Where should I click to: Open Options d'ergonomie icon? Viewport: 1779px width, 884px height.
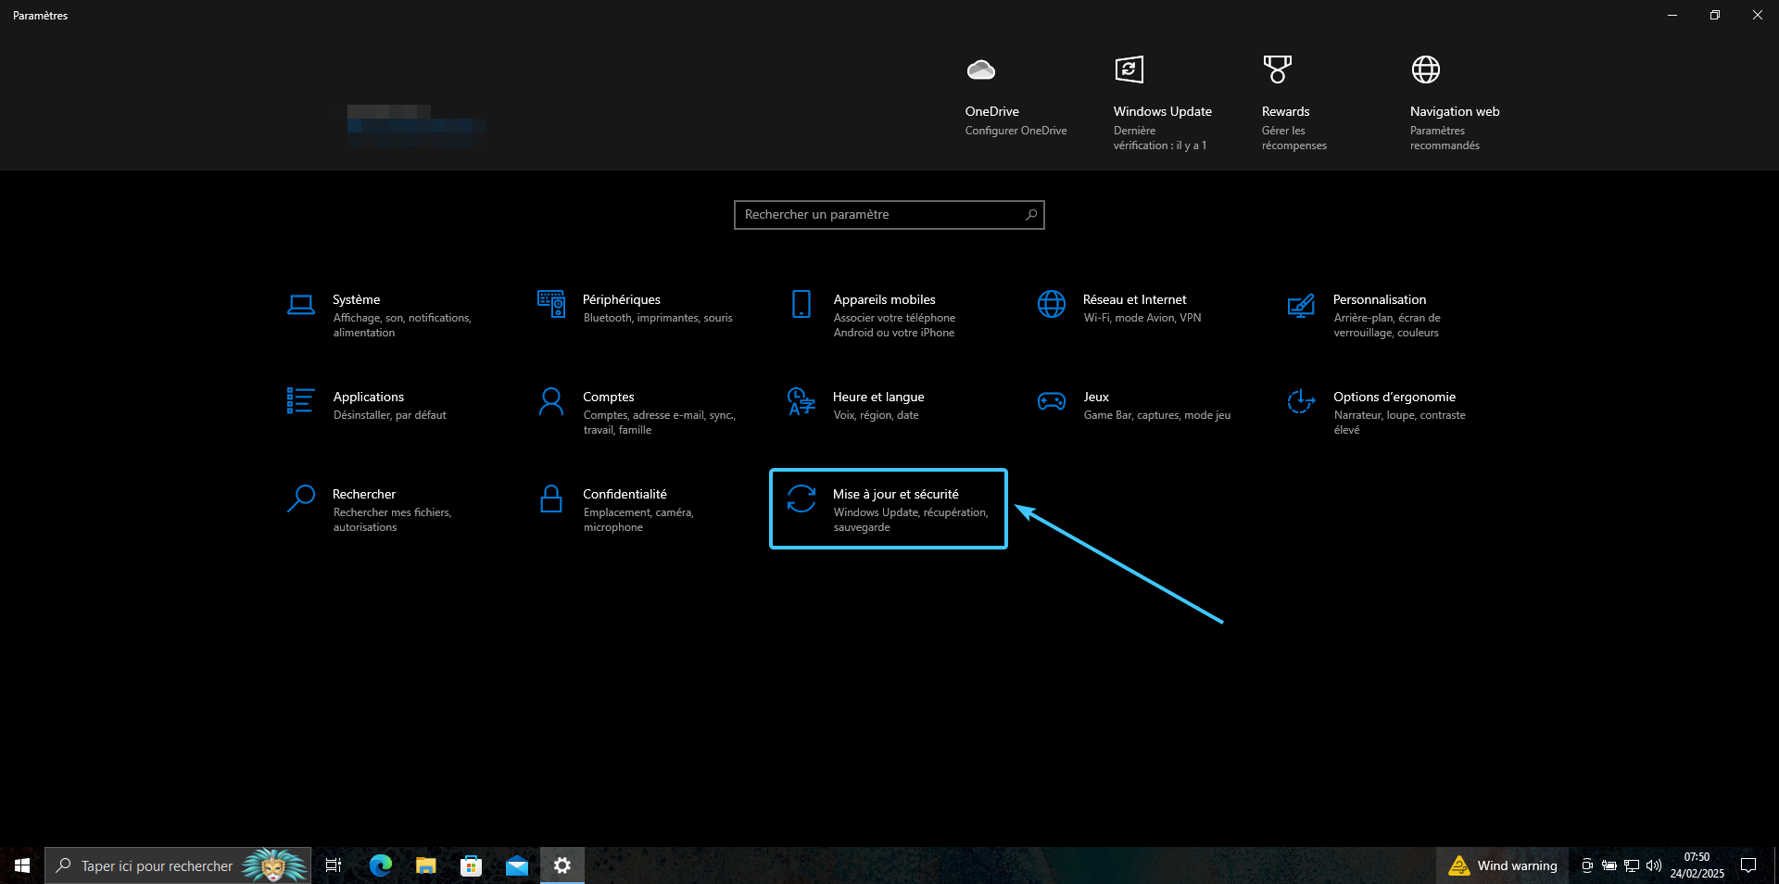[x=1301, y=401]
